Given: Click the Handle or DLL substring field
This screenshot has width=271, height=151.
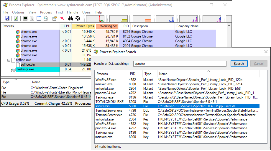Looking at the screenshot, I should click(x=179, y=64).
